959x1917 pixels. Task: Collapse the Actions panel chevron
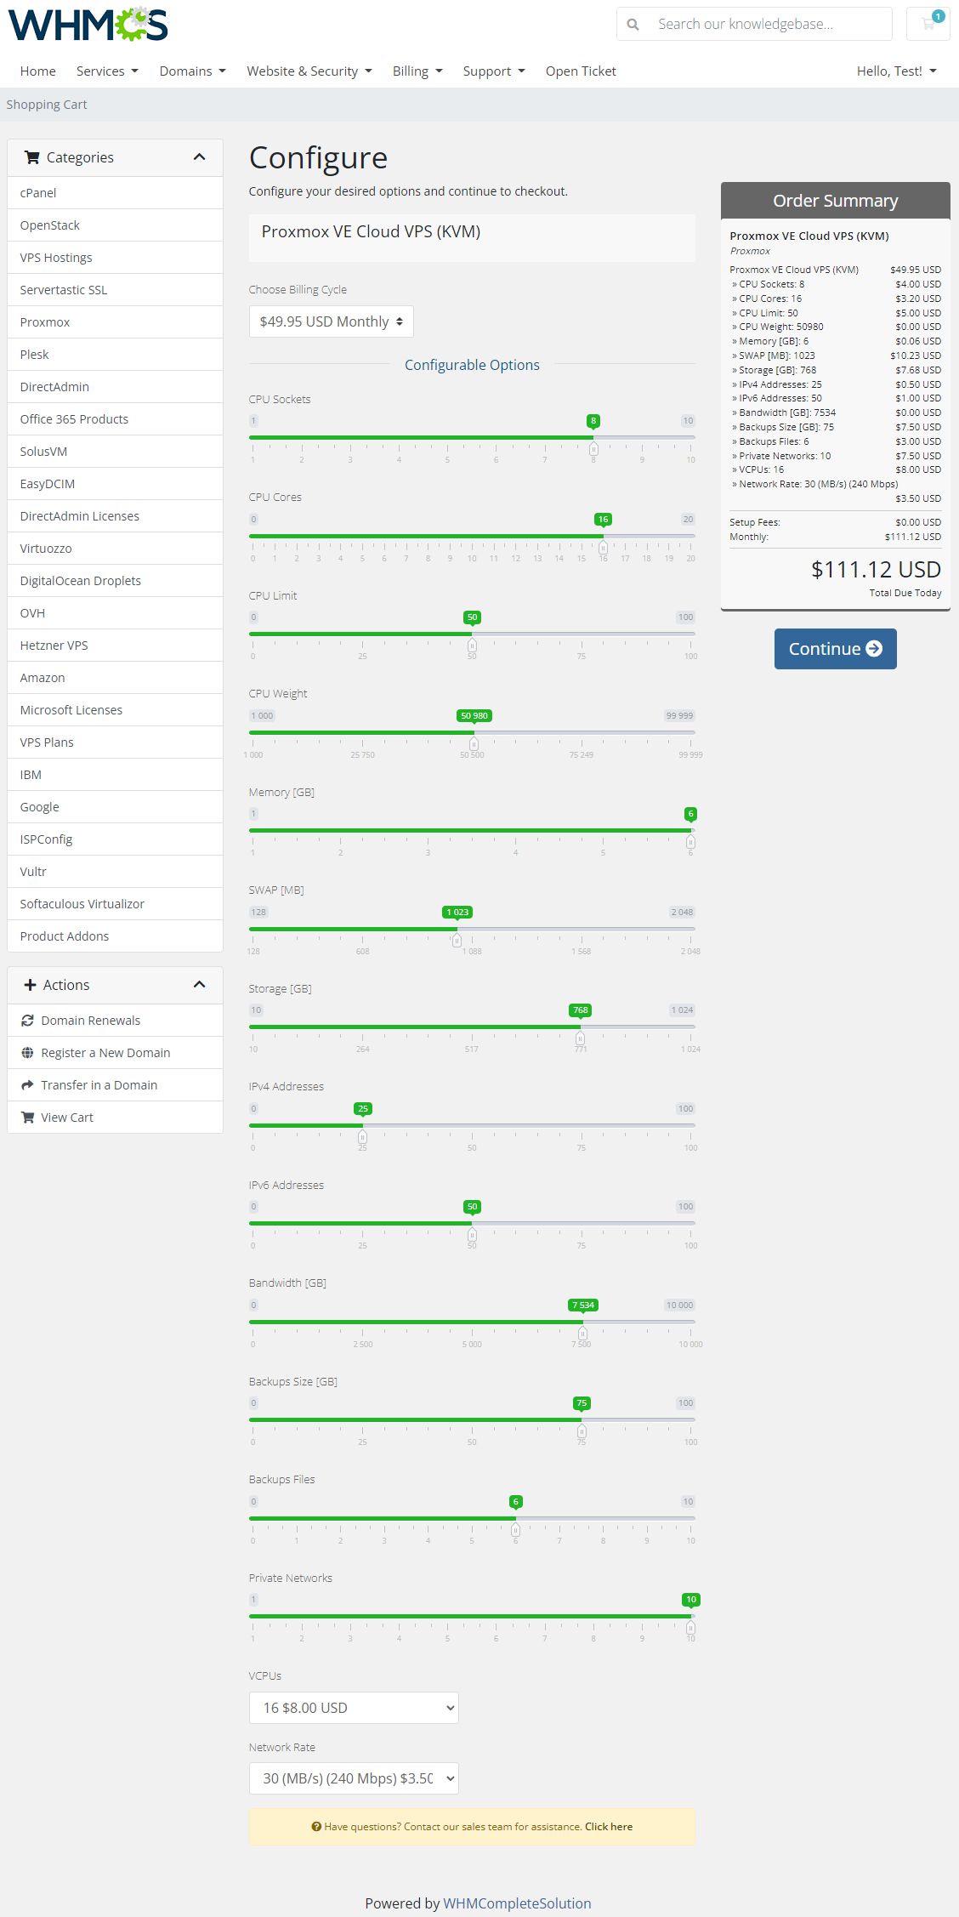pos(200,985)
